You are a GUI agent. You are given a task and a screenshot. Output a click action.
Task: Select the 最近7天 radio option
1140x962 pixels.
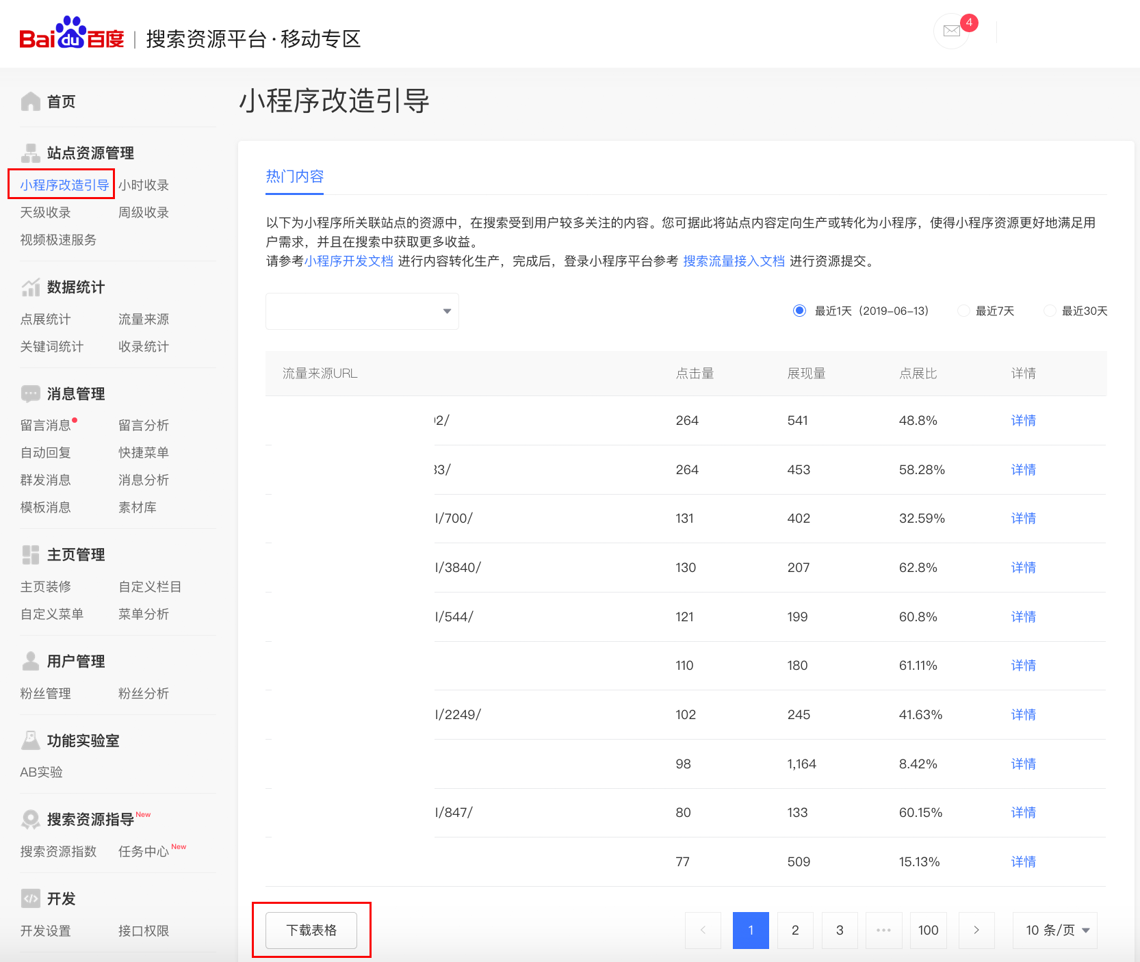pos(963,311)
